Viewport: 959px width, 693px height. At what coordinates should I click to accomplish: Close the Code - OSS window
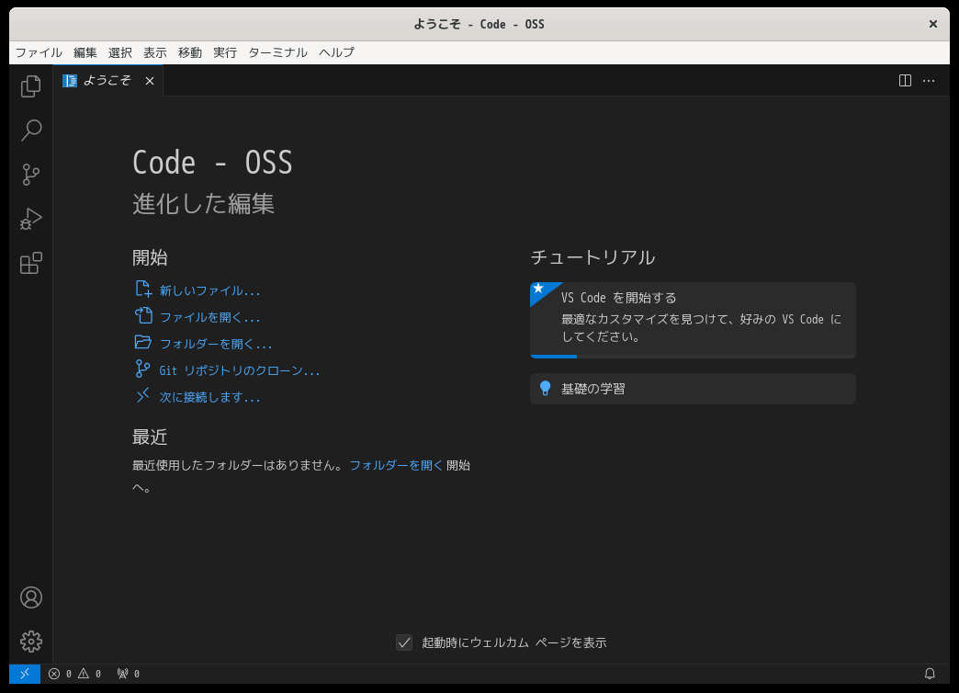pos(932,24)
